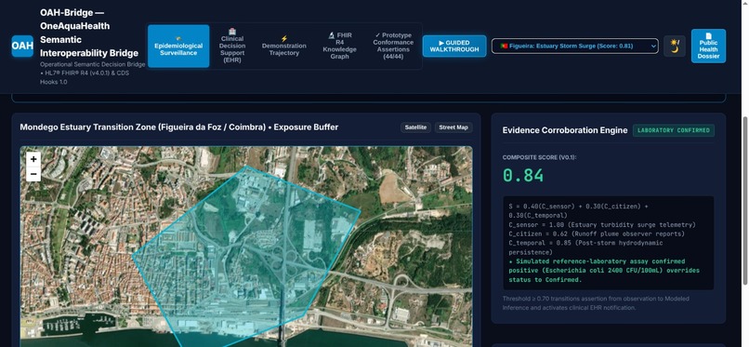The image size is (749, 347).
Task: Click the Mondego Estuary Transition Zone map title
Action: coord(179,127)
